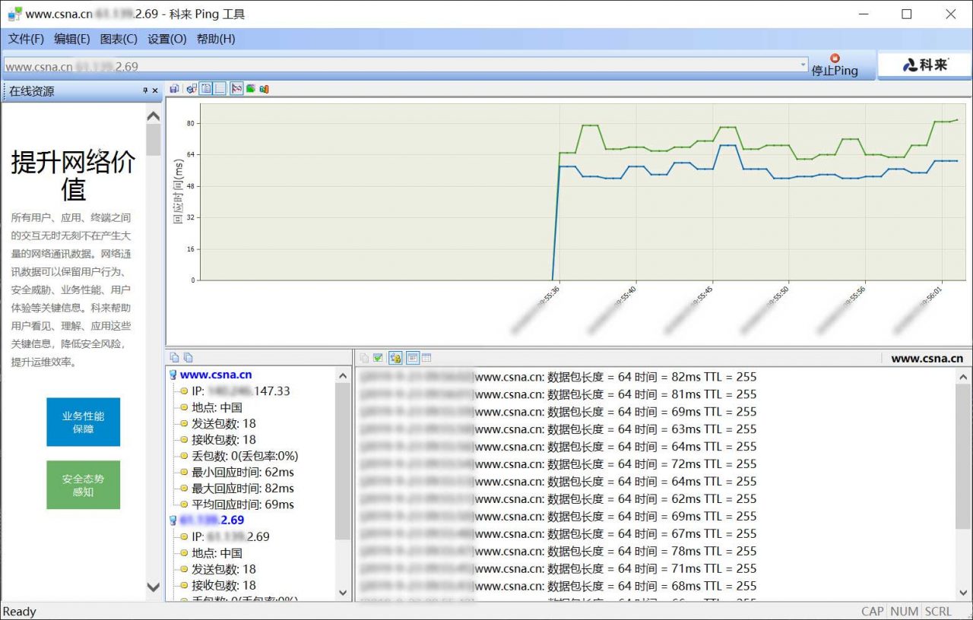Screen dimensions: 973x620
Task: Select the bar chart view icon
Action: [x=264, y=89]
